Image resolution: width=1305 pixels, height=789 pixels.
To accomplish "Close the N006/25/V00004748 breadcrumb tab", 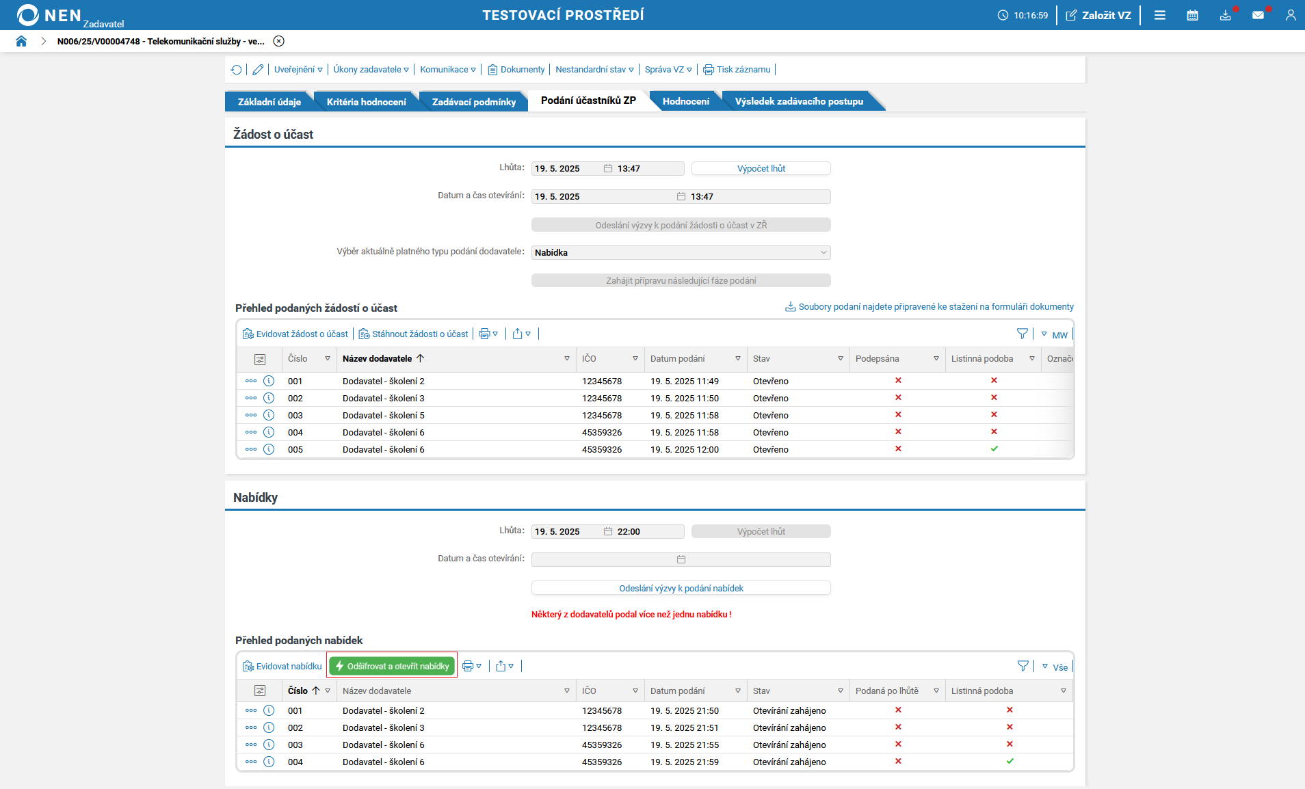I will [279, 41].
